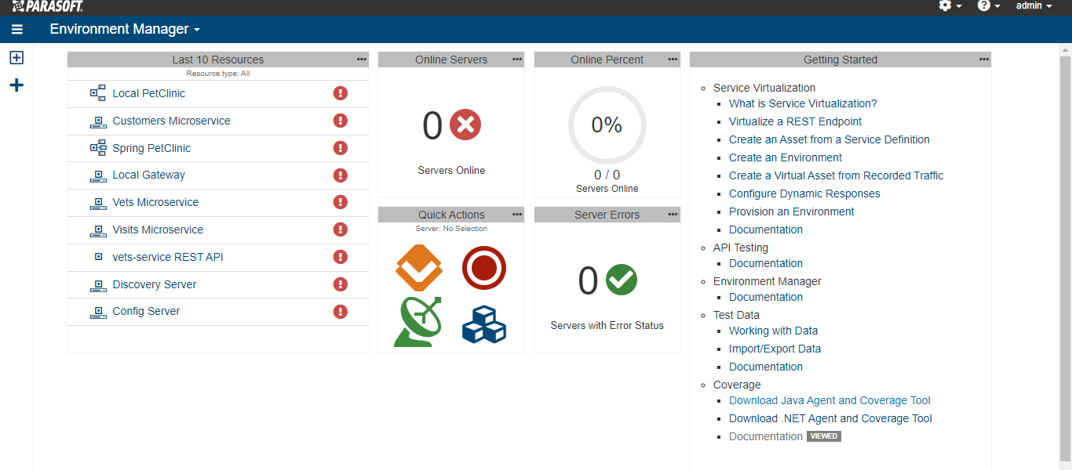Open the Environment Manager module dropdown

click(125, 29)
